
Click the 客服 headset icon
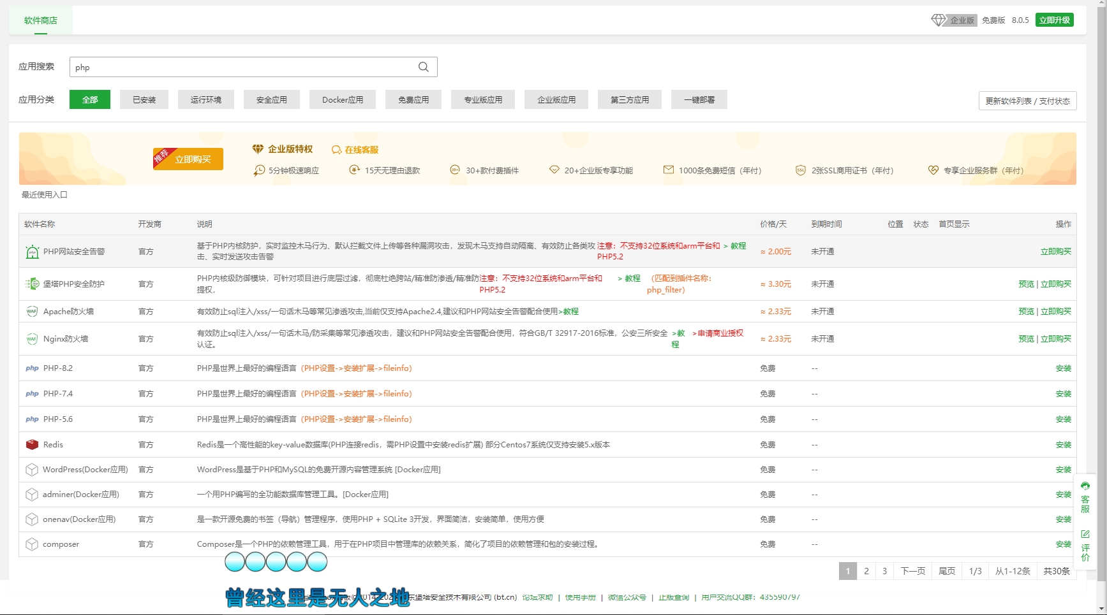point(1085,486)
